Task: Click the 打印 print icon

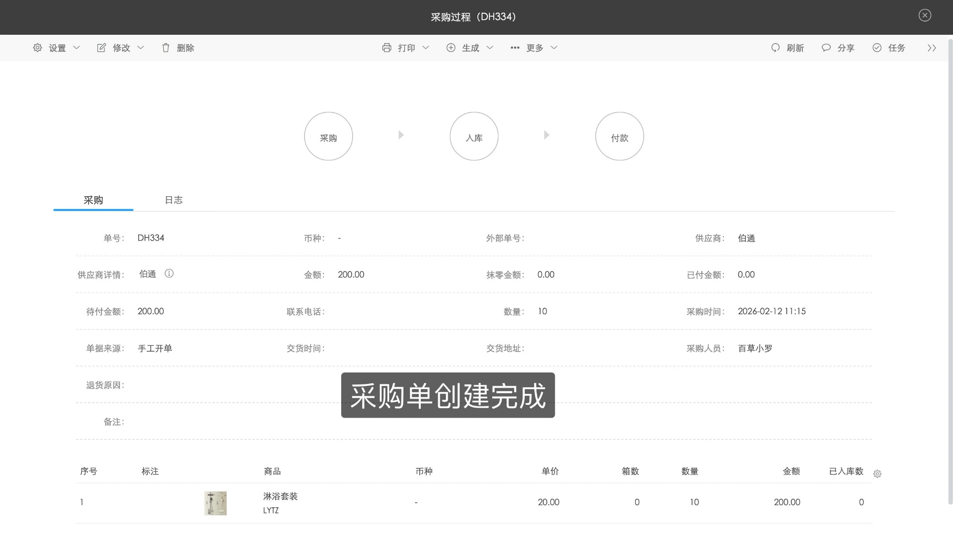Action: point(387,48)
